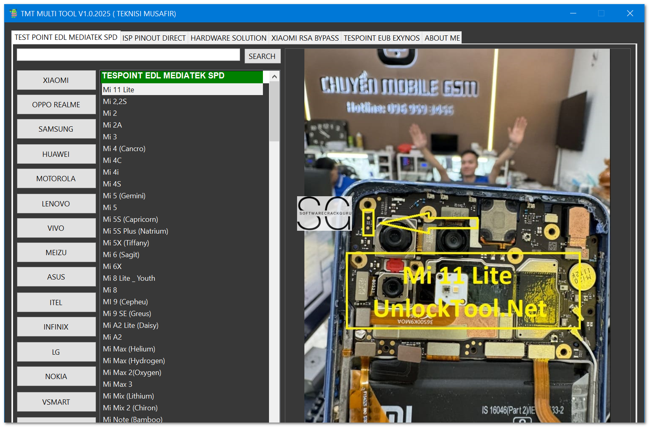
Task: Click the model list scrollbar thumb
Action: click(x=274, y=111)
